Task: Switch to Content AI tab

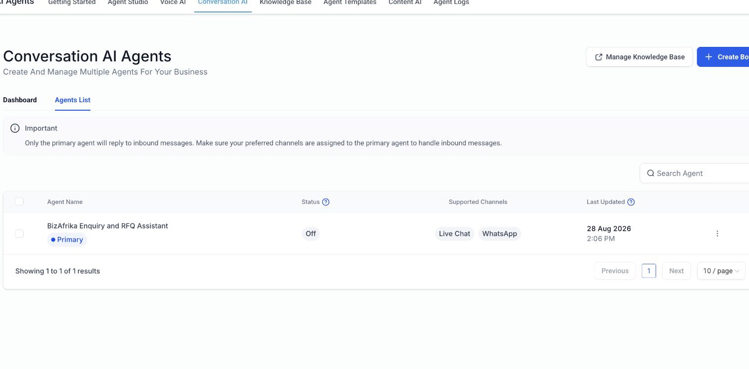Action: point(405,2)
